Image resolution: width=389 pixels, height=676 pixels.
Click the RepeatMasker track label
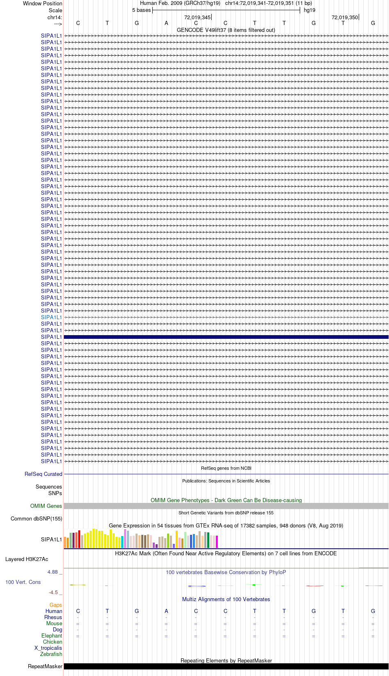(45, 666)
